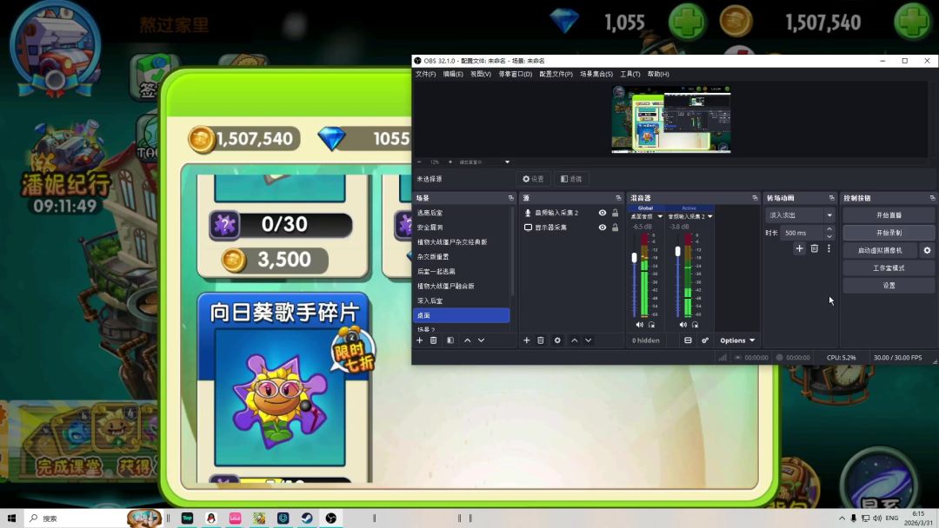The image size is (939, 528).
Task: Toggle visibility of 显示器采集 source
Action: click(x=602, y=228)
